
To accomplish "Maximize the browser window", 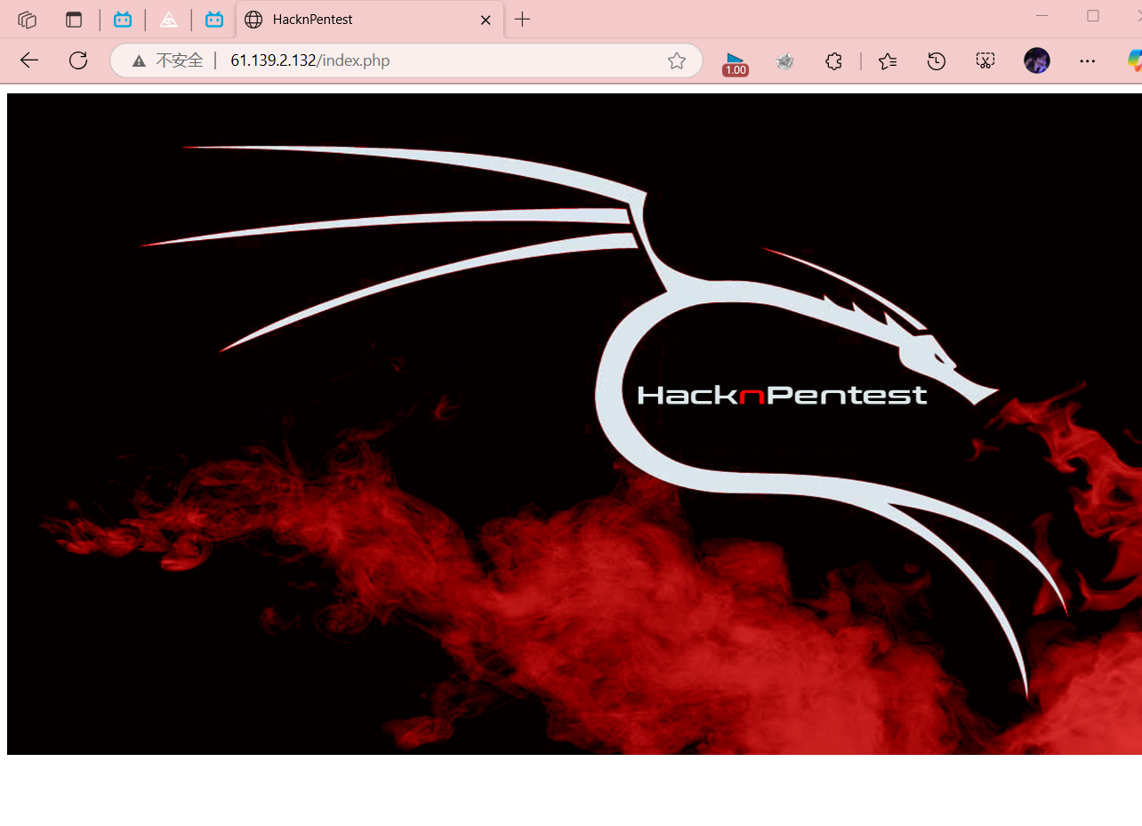I will coord(1093,16).
